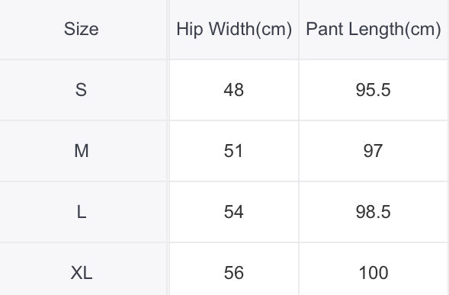449x295 pixels.
Task: Select the L size row label
Action: pos(82,212)
